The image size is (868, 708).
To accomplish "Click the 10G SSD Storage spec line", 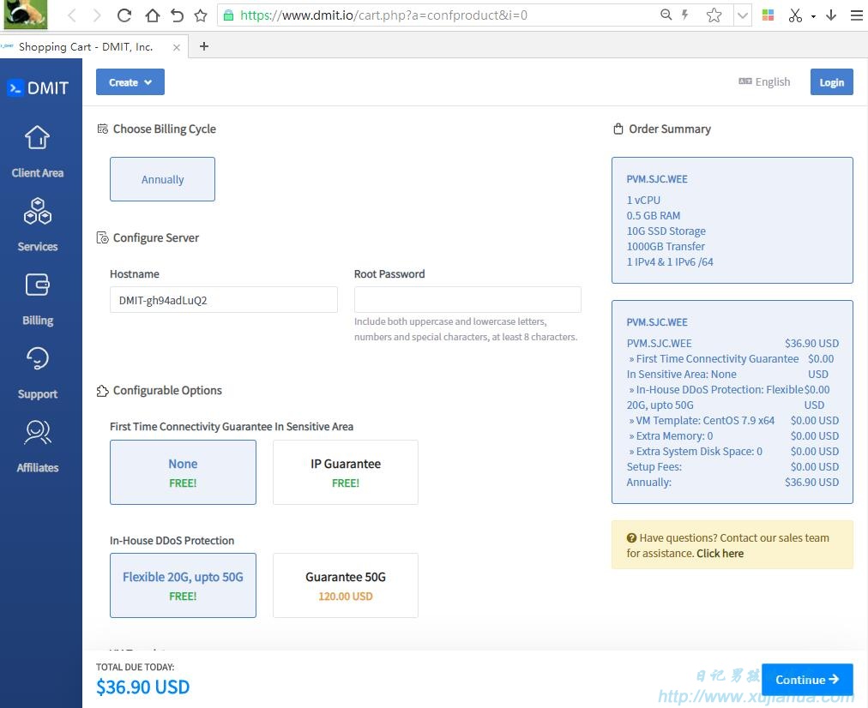I will pos(666,231).
